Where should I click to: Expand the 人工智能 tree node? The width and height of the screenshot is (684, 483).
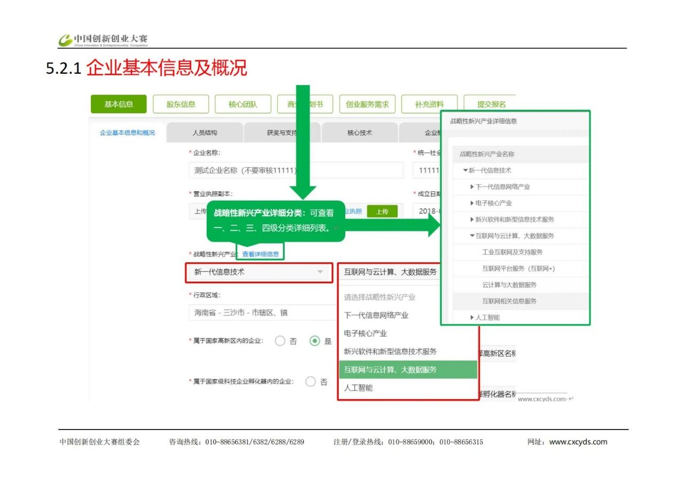(x=472, y=317)
